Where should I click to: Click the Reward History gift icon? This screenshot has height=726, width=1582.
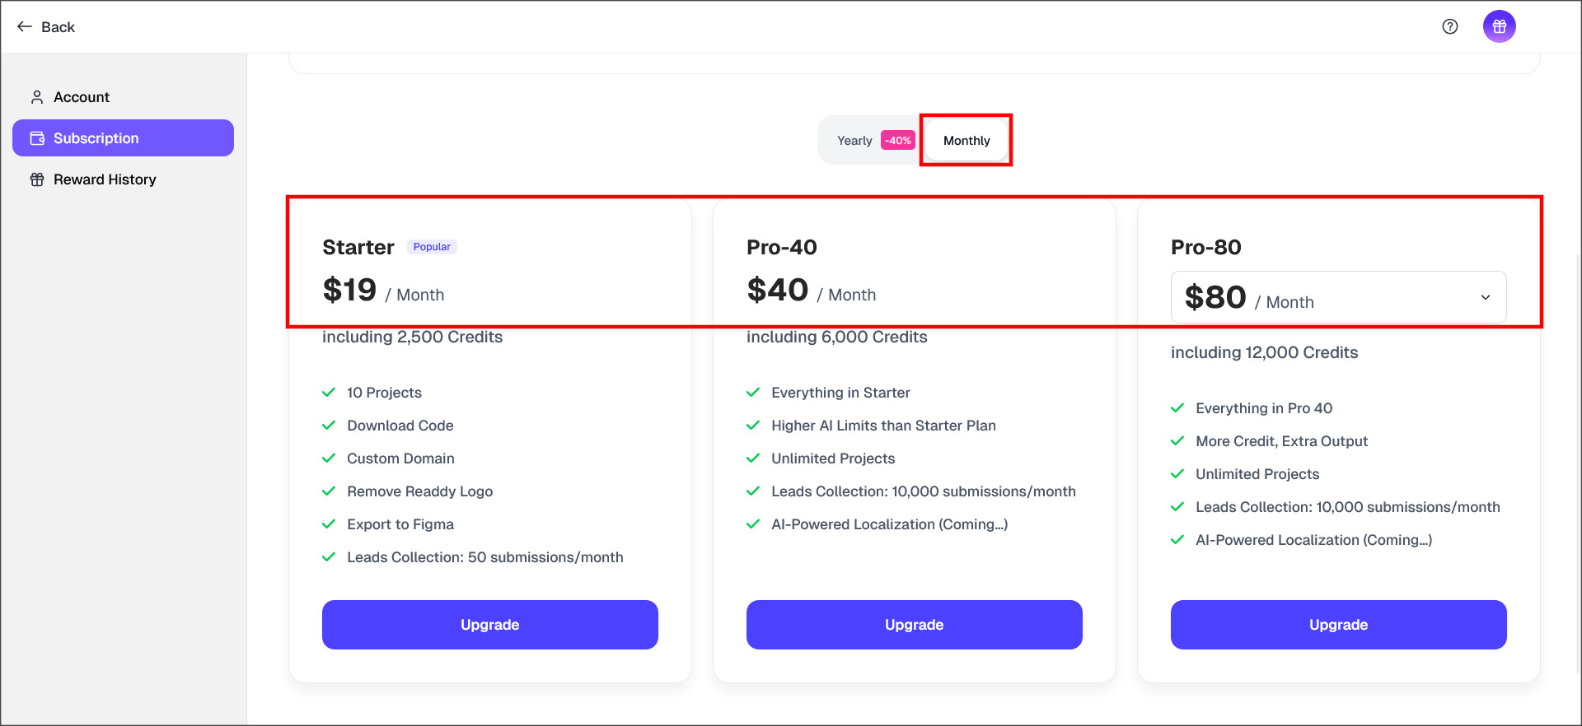(37, 179)
